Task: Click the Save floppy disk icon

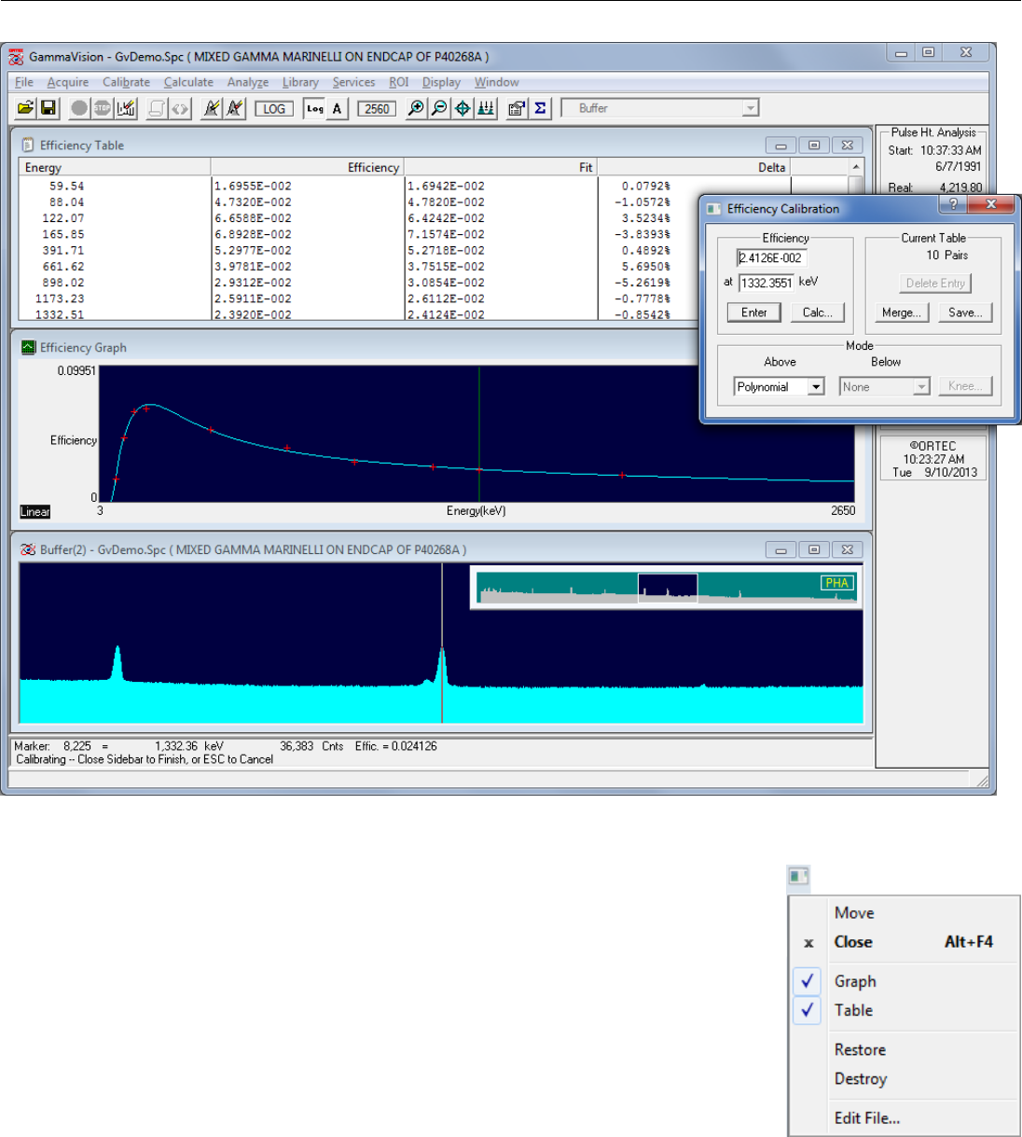Action: click(x=48, y=108)
